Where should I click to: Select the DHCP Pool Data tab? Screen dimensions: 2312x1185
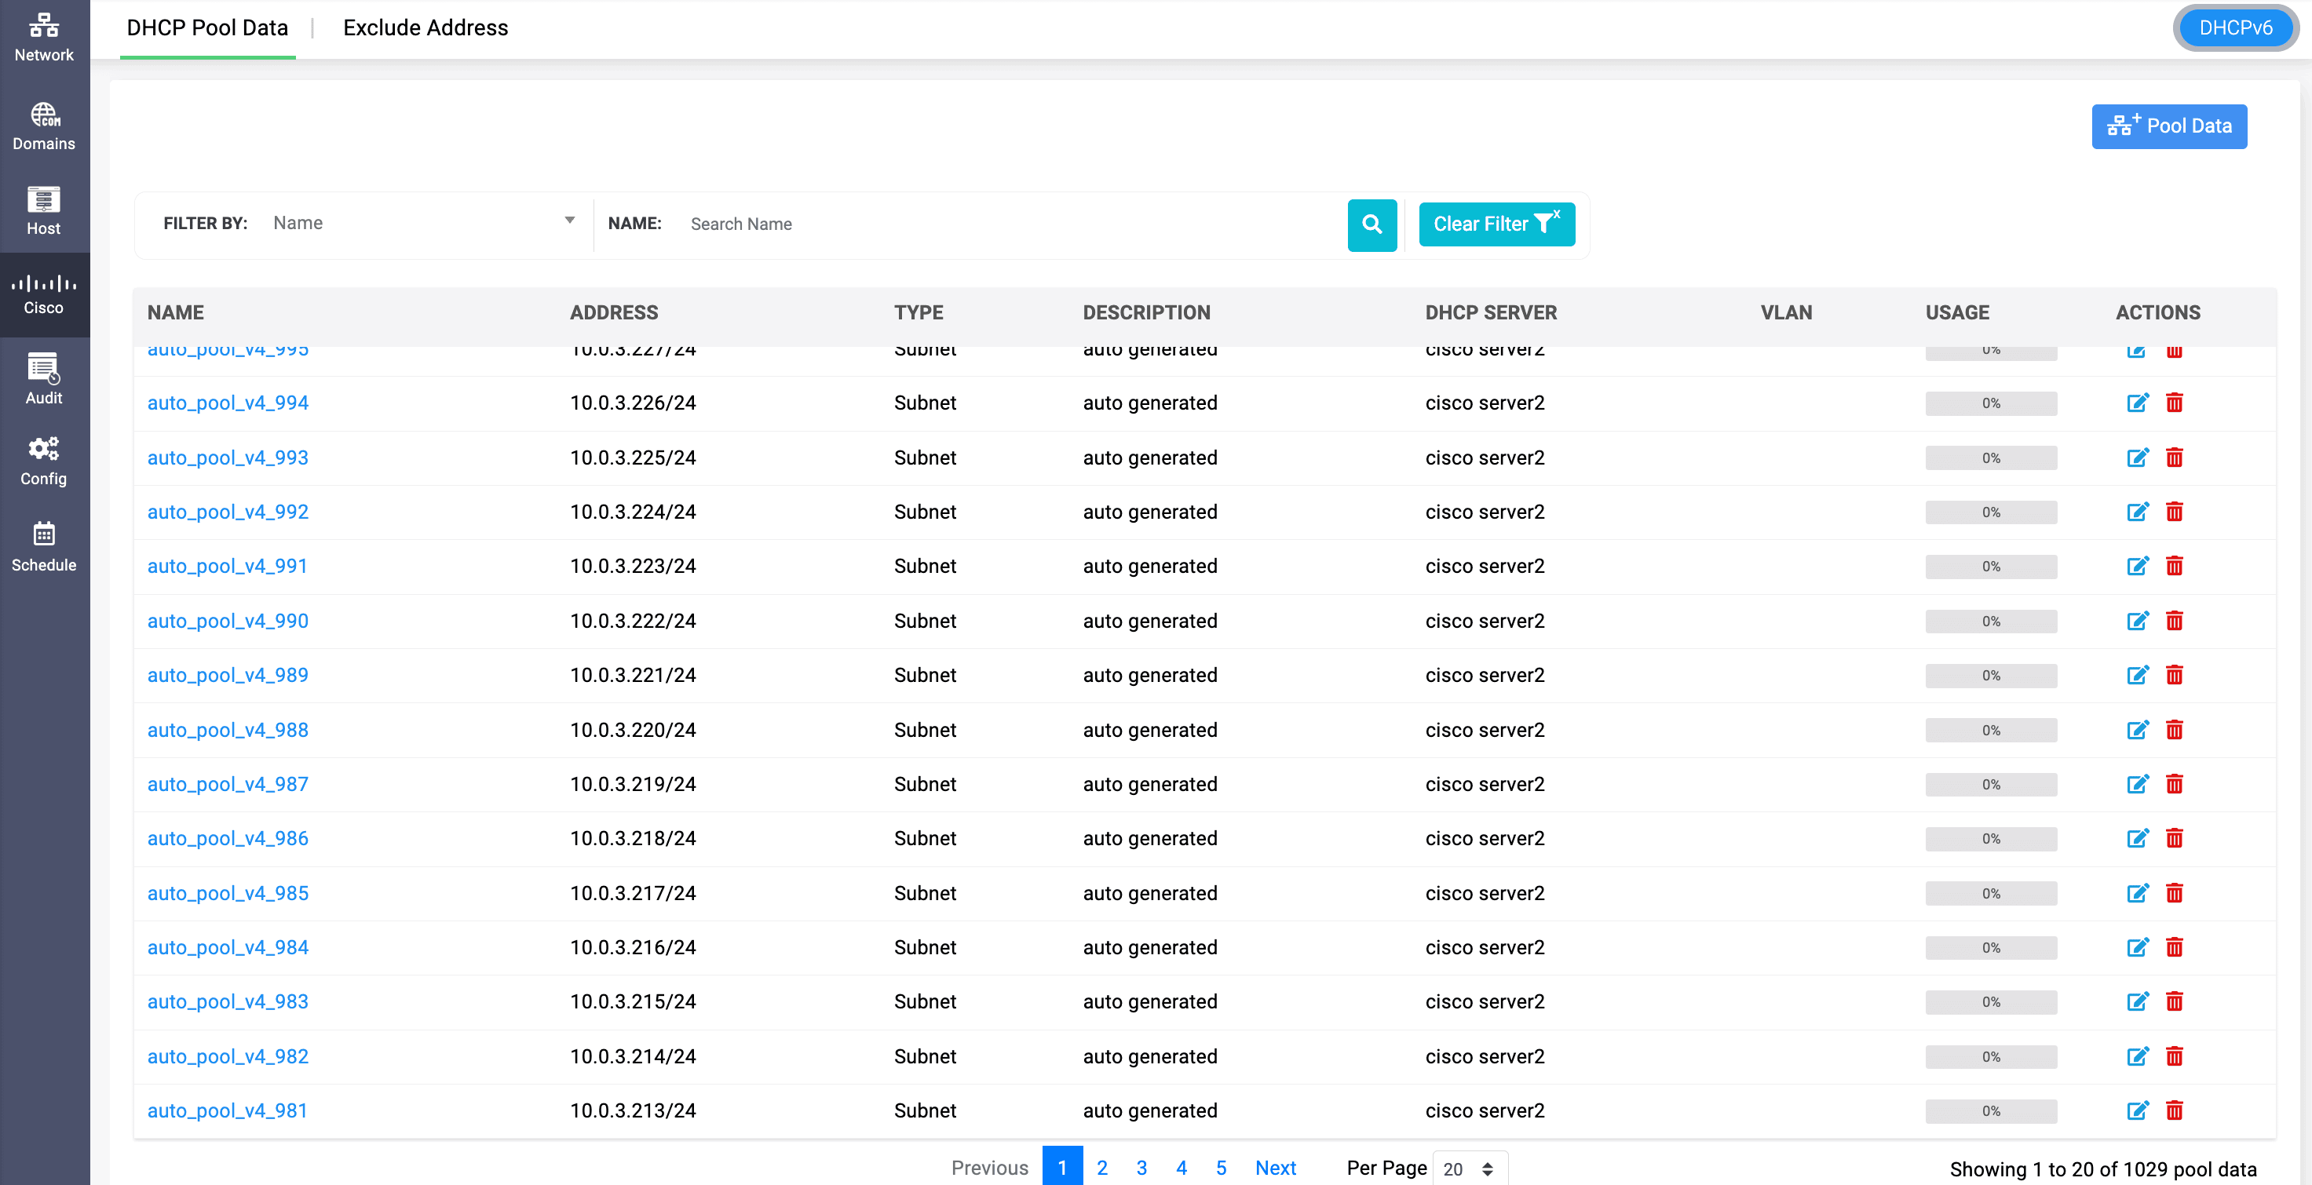coord(206,27)
